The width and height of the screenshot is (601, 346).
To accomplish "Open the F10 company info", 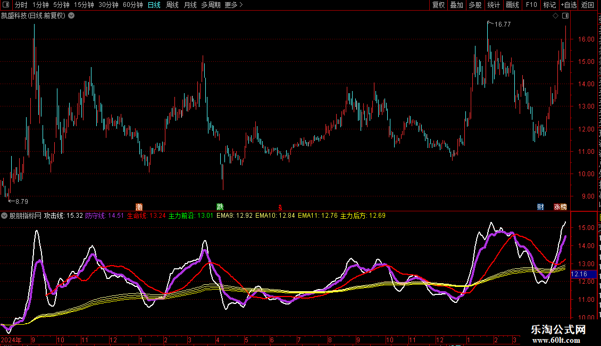I will 531,5.
